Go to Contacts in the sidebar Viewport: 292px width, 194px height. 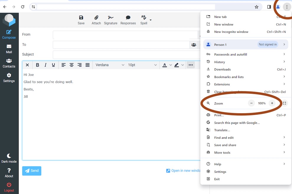[x=9, y=63]
